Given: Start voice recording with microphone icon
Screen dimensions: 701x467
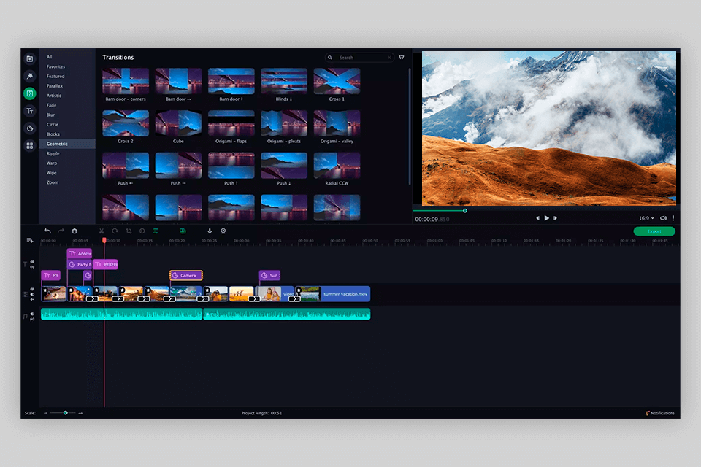Looking at the screenshot, I should coord(210,231).
